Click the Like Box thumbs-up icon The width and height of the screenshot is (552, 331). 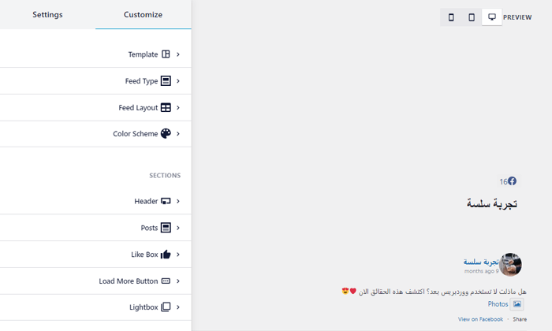(x=166, y=255)
